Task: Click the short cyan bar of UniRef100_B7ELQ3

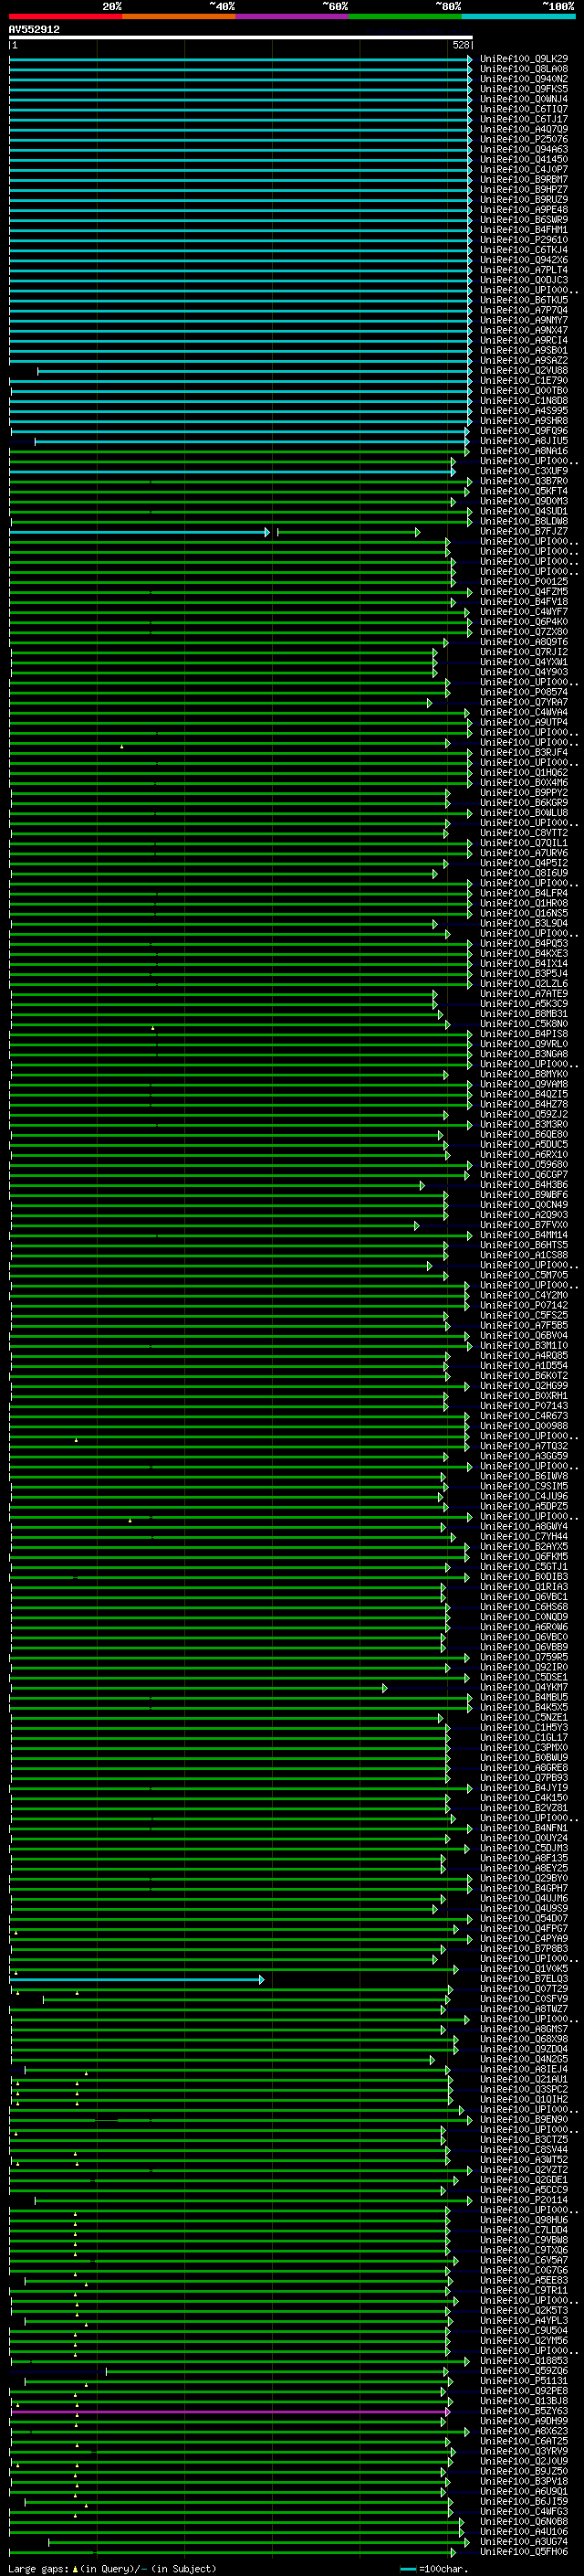Action: (x=135, y=1979)
